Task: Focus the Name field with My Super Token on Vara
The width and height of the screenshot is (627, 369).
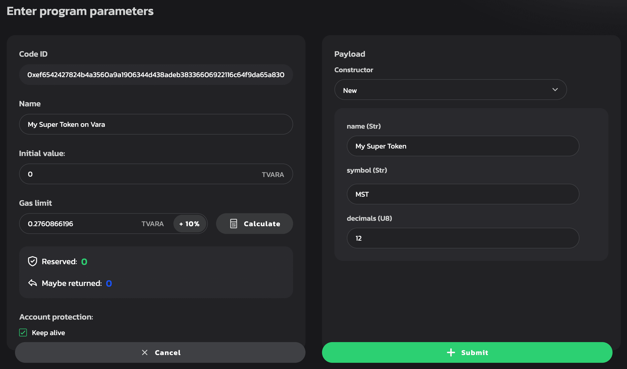Action: pyautogui.click(x=156, y=124)
